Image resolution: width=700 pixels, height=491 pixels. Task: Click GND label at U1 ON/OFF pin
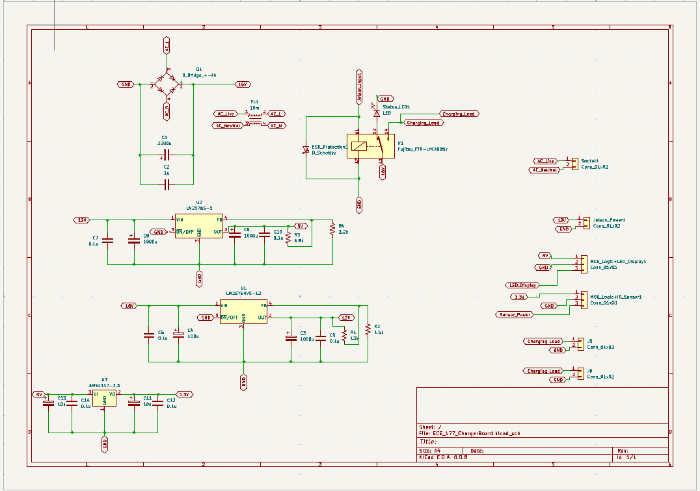click(x=206, y=318)
